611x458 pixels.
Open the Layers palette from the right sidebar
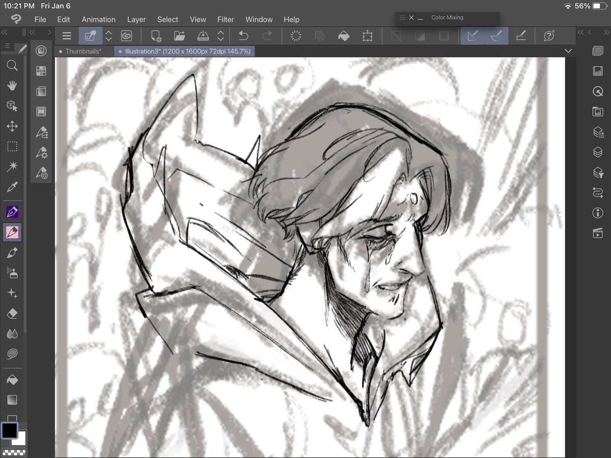coord(597,152)
